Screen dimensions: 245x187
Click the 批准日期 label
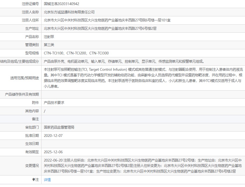(32, 136)
